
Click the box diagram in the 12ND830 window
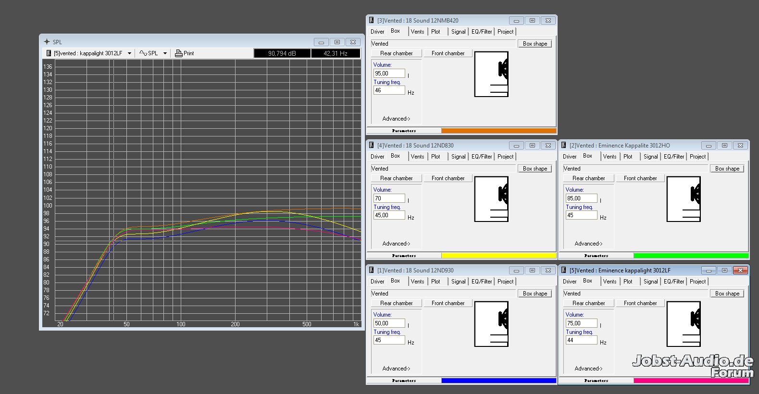[491, 199]
